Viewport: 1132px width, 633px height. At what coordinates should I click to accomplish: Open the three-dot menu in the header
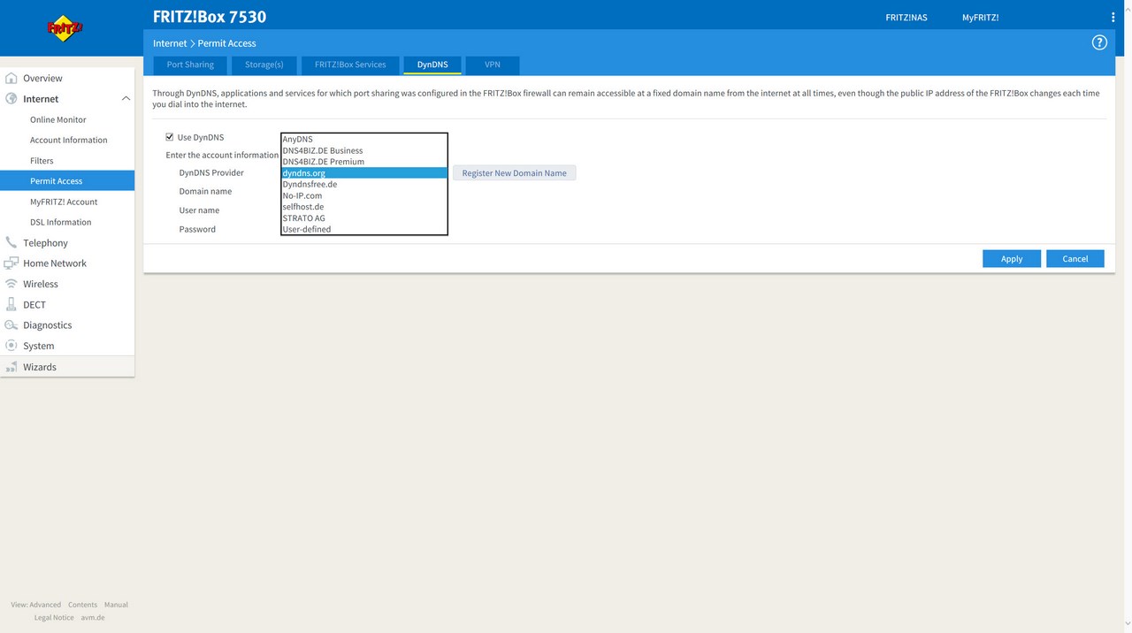(1113, 18)
